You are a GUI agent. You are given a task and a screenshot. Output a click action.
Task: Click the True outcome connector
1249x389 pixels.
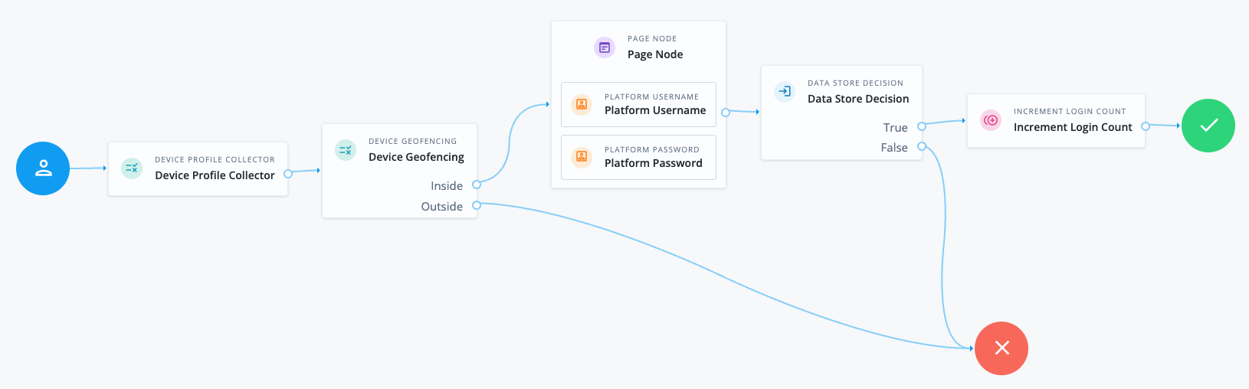click(922, 126)
